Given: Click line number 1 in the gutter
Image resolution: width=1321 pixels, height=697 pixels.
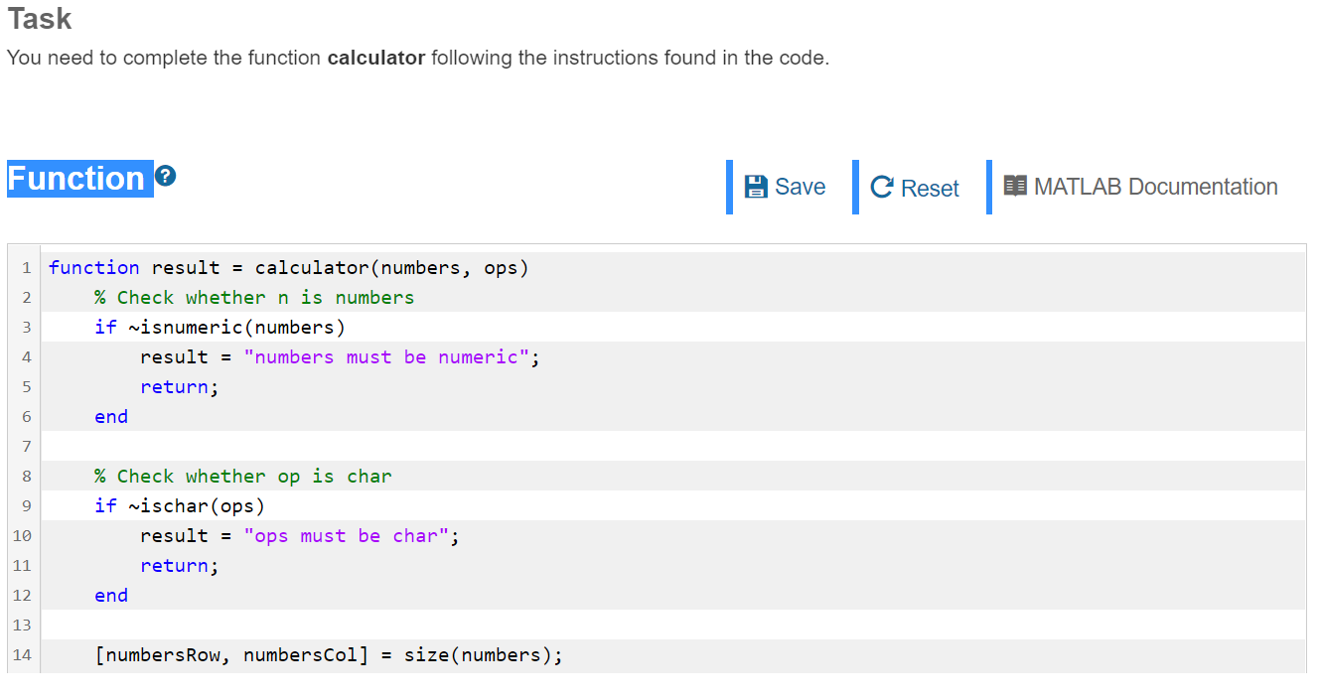Looking at the screenshot, I should pyautogui.click(x=26, y=268).
